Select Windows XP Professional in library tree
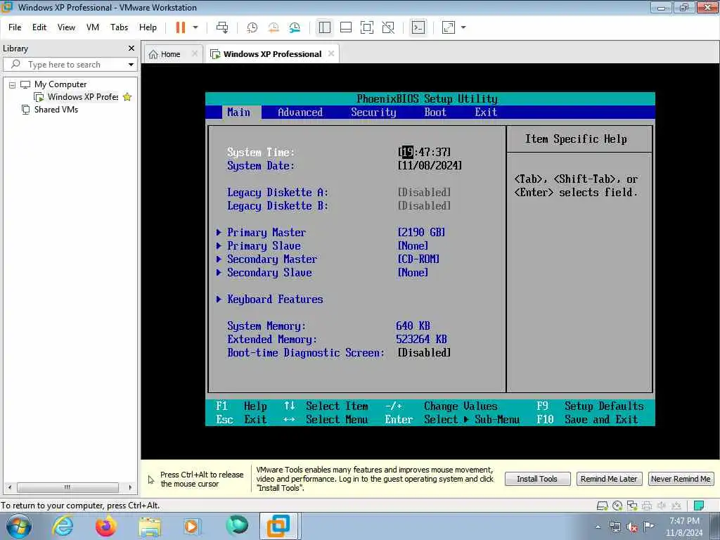720x540 pixels. 83,97
